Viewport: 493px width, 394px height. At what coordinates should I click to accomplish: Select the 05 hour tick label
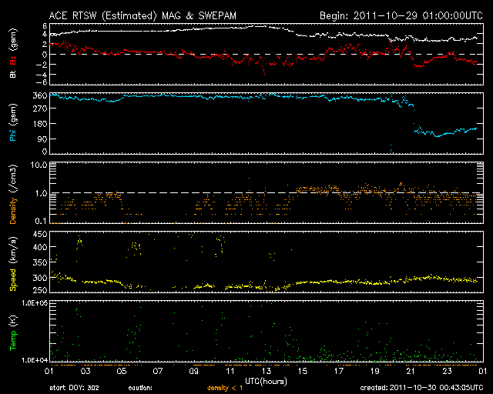(122, 371)
